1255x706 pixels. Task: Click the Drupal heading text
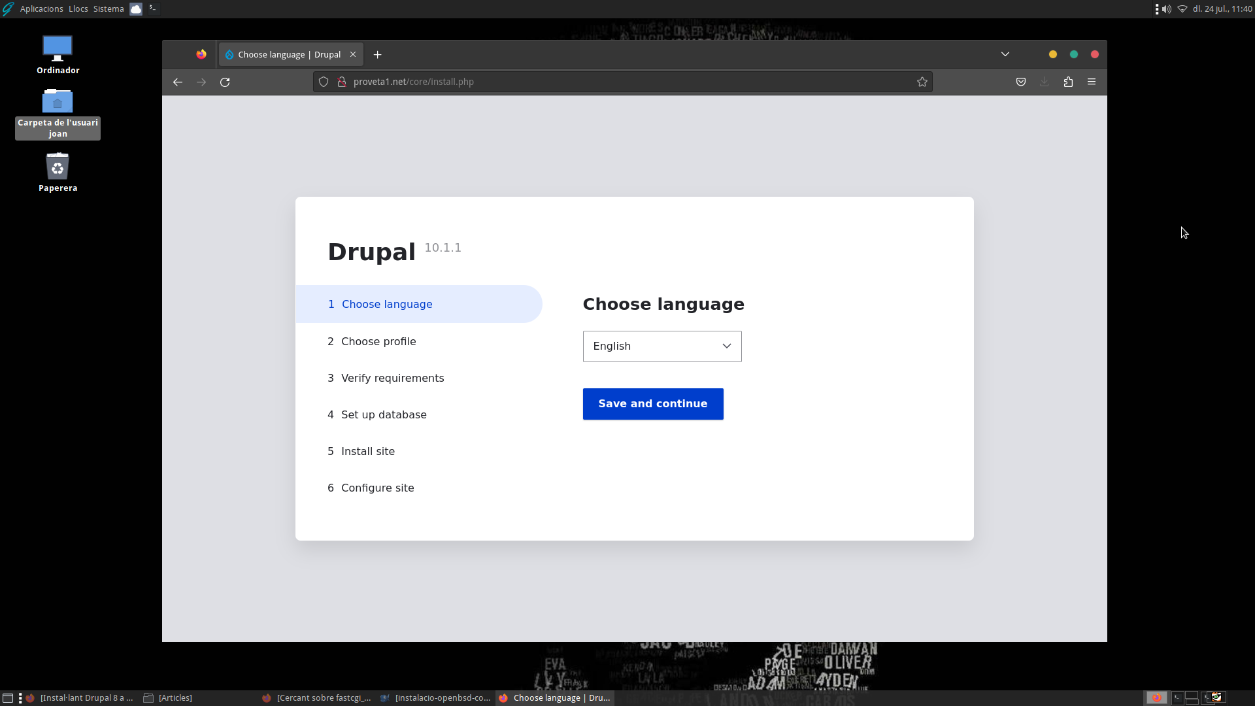click(x=371, y=252)
